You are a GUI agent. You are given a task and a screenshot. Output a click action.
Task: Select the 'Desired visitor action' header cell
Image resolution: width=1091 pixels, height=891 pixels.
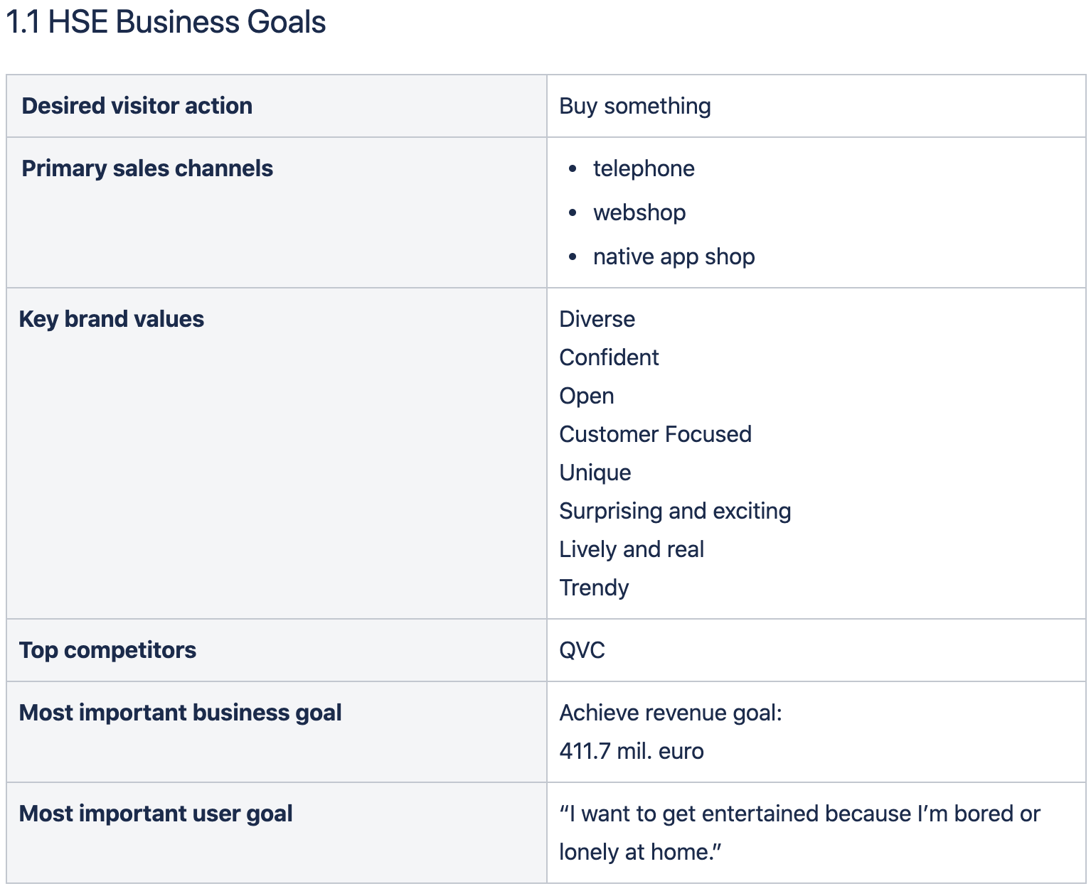pos(137,106)
